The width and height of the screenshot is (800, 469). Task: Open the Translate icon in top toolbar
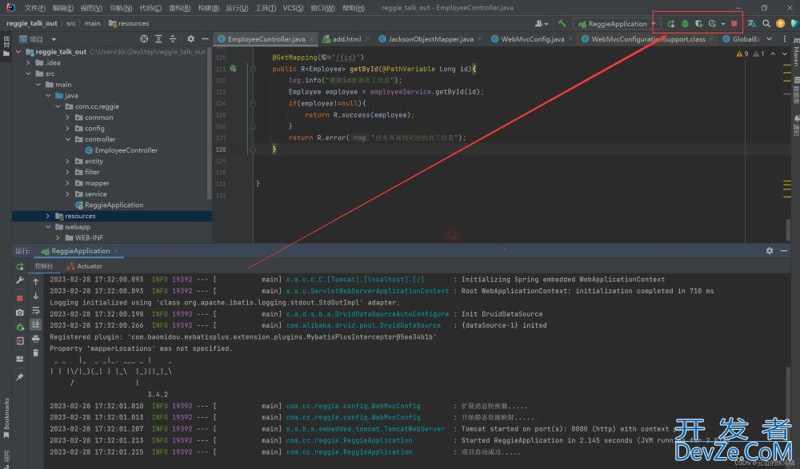(751, 23)
